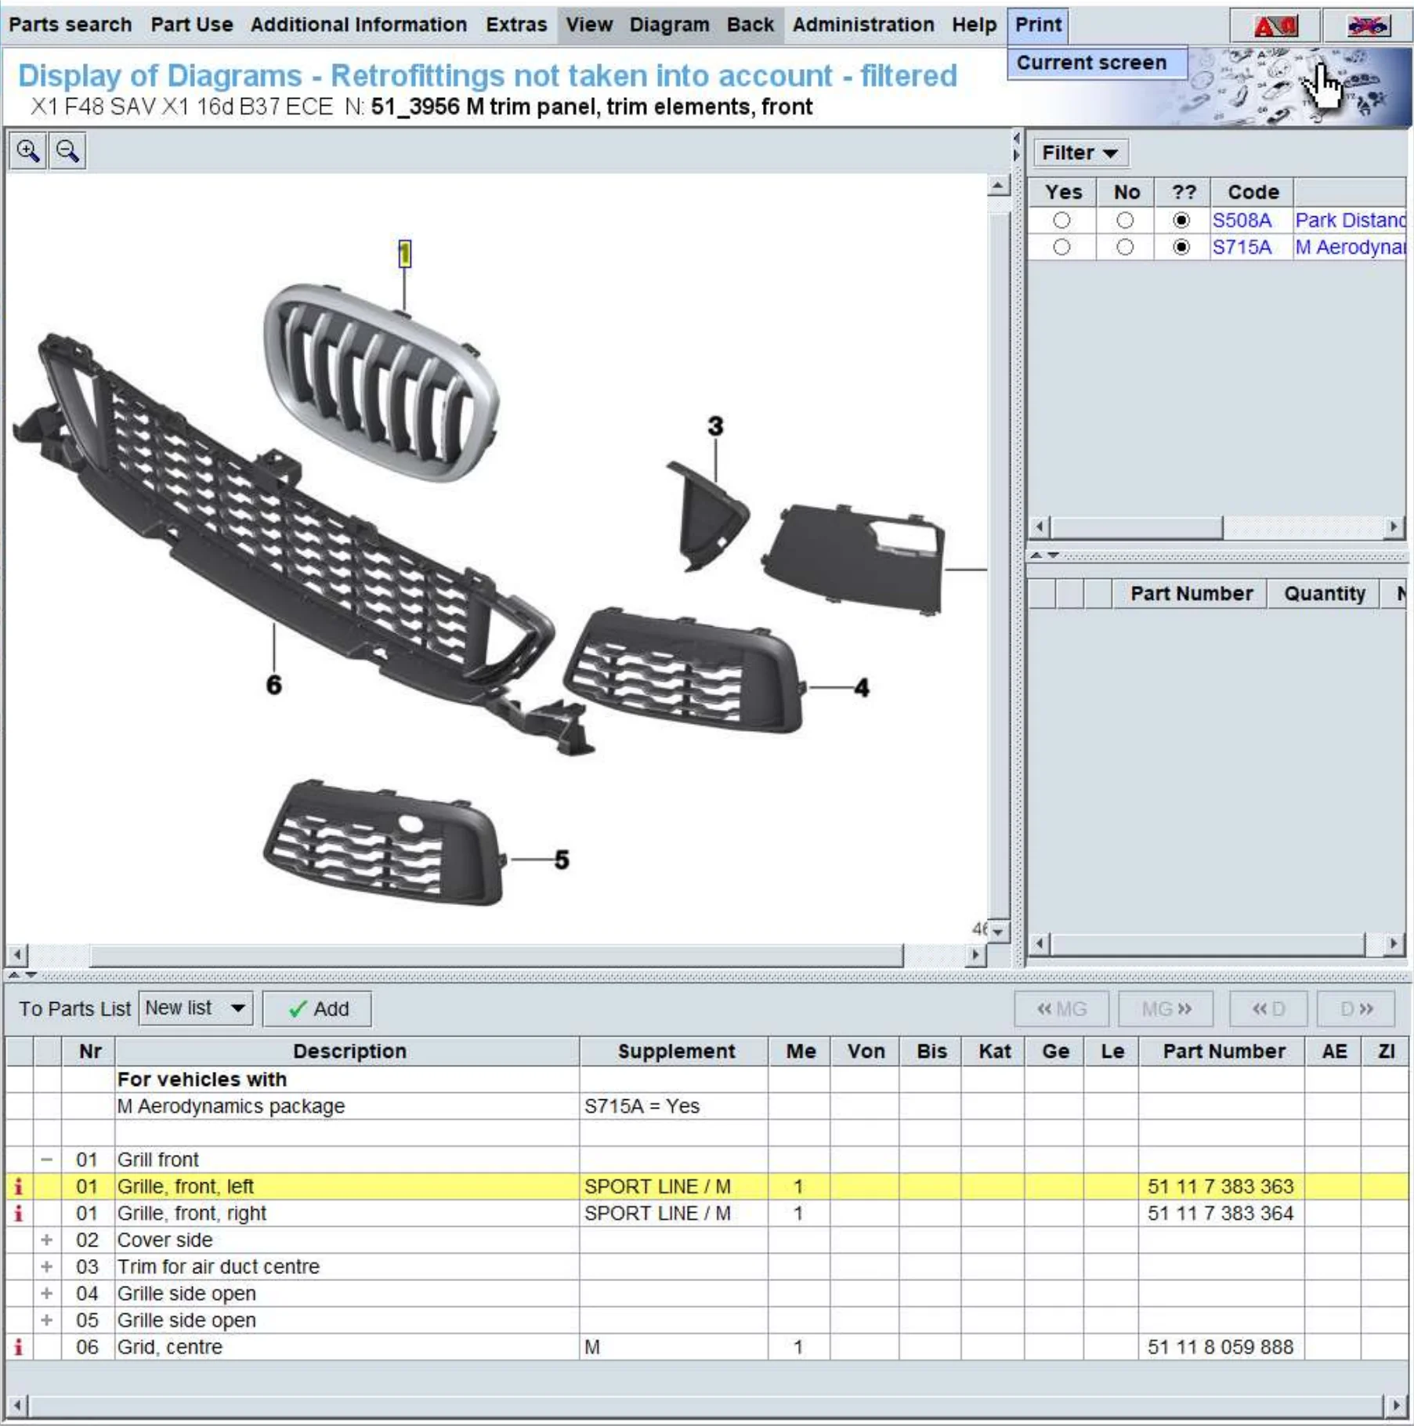Click callout number 4 in diagram
Viewport: 1414px width, 1426px height.
coord(862,688)
